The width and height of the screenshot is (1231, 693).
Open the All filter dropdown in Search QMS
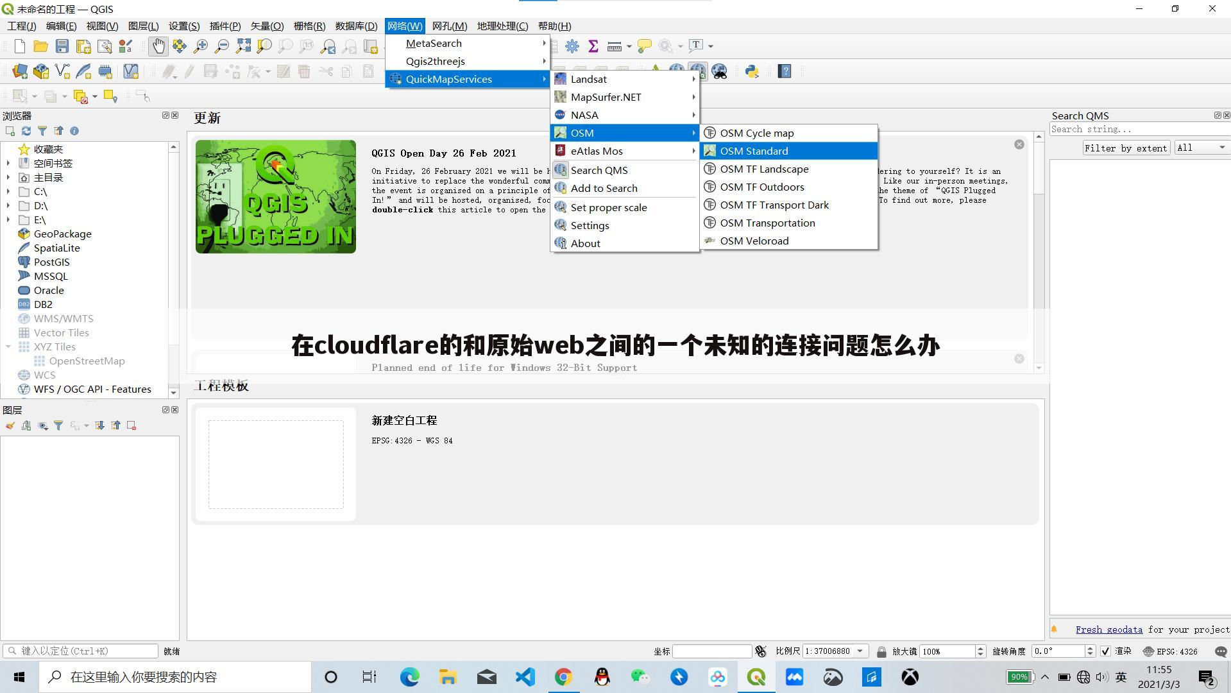(x=1201, y=148)
